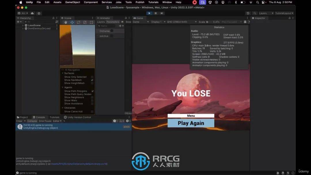Enable Show Only Selected checkbox

click(92, 77)
